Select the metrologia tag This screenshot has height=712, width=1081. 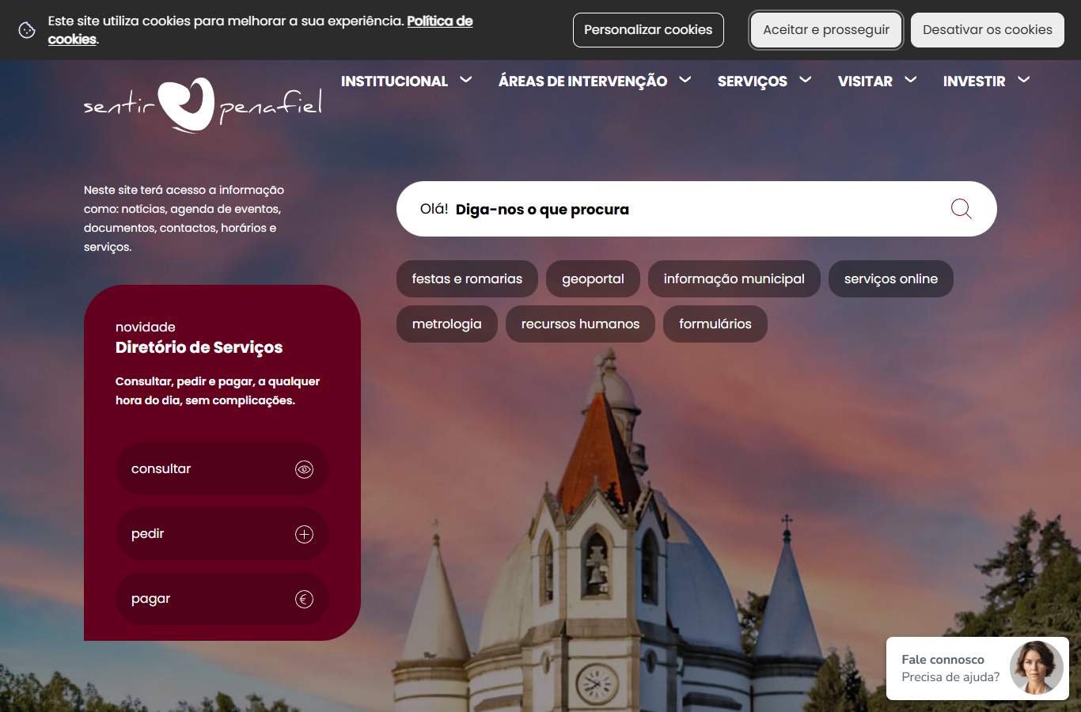coord(446,324)
